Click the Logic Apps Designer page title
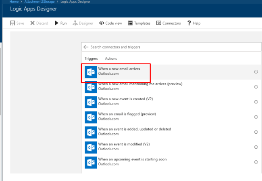This screenshot has width=262, height=181. click(33, 9)
